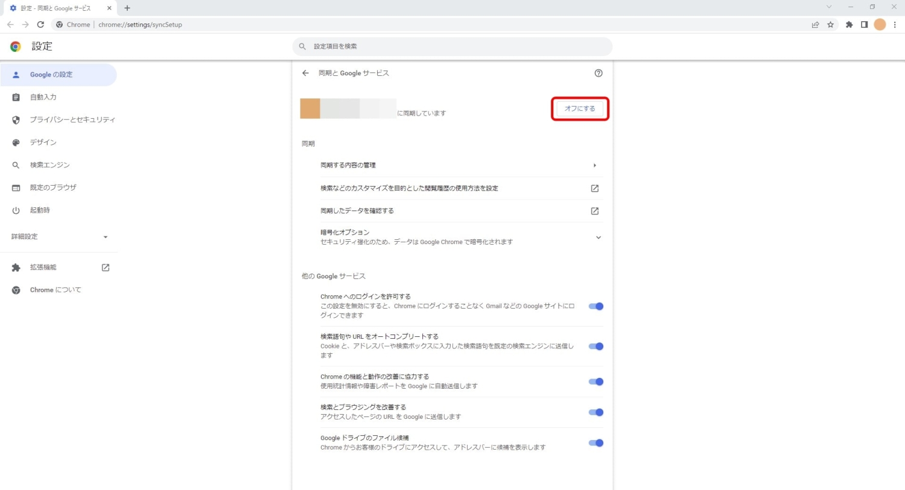Click the help question mark icon
Image resolution: width=905 pixels, height=490 pixels.
(599, 73)
